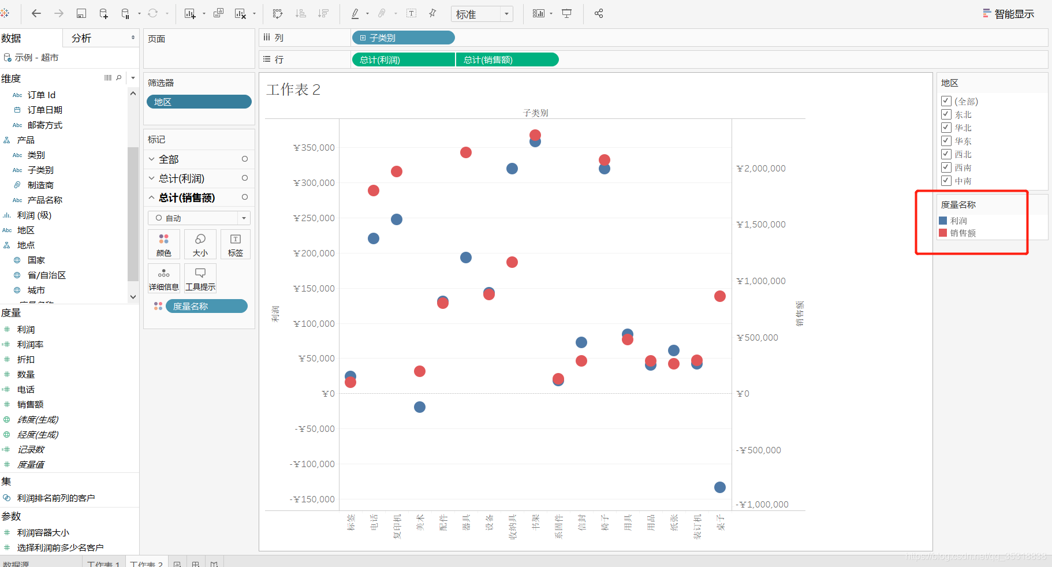Toggle the 华北 region checkbox
Viewport: 1052px width, 567px height.
(946, 128)
